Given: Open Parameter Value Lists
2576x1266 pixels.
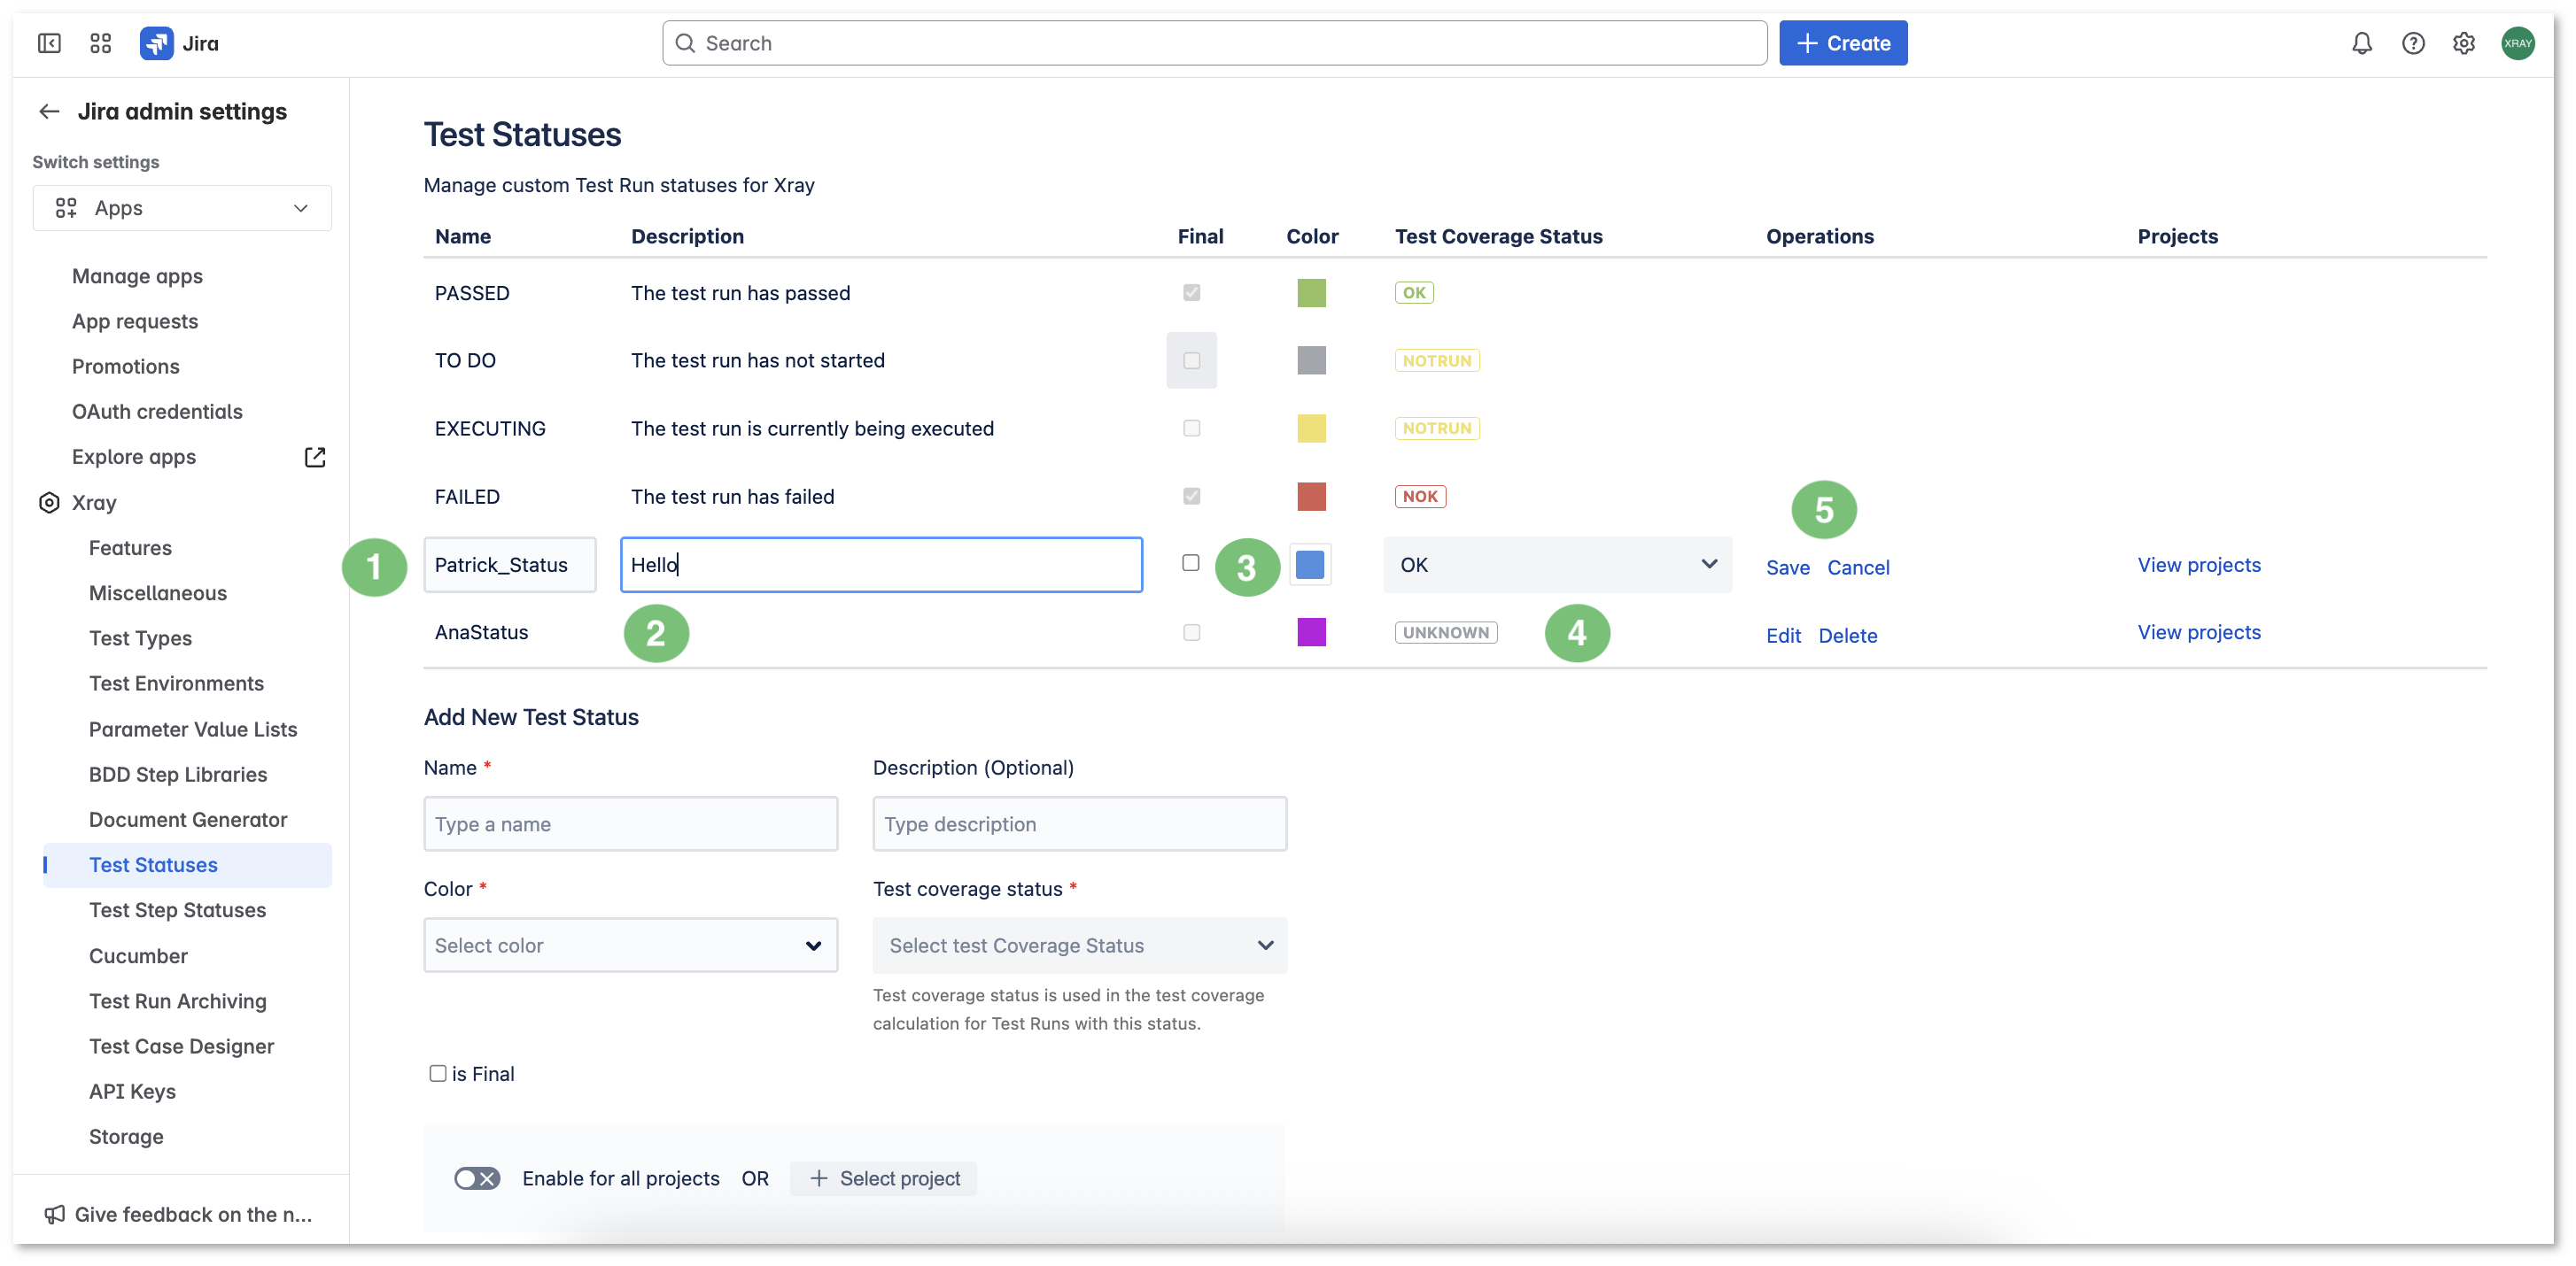Looking at the screenshot, I should [193, 729].
